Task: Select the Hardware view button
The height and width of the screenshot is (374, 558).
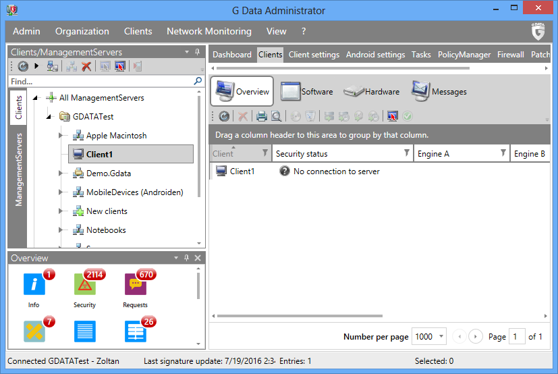Action: [372, 91]
